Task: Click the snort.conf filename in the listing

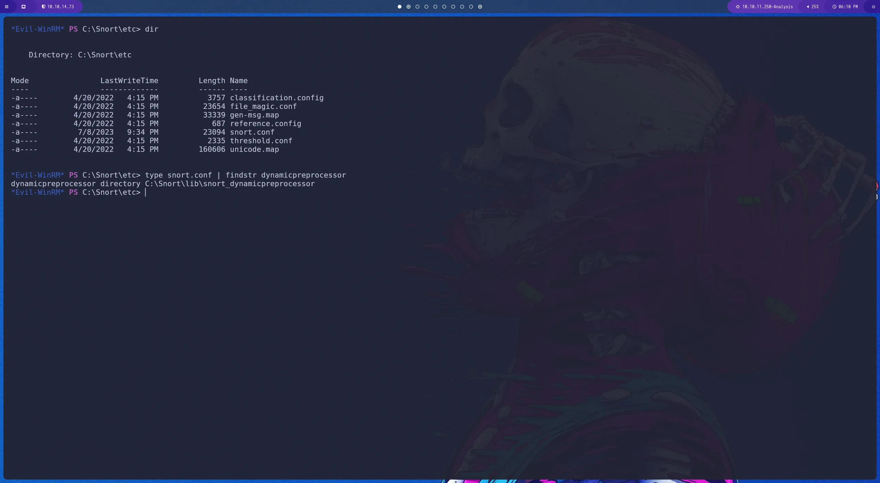Action: coord(252,132)
